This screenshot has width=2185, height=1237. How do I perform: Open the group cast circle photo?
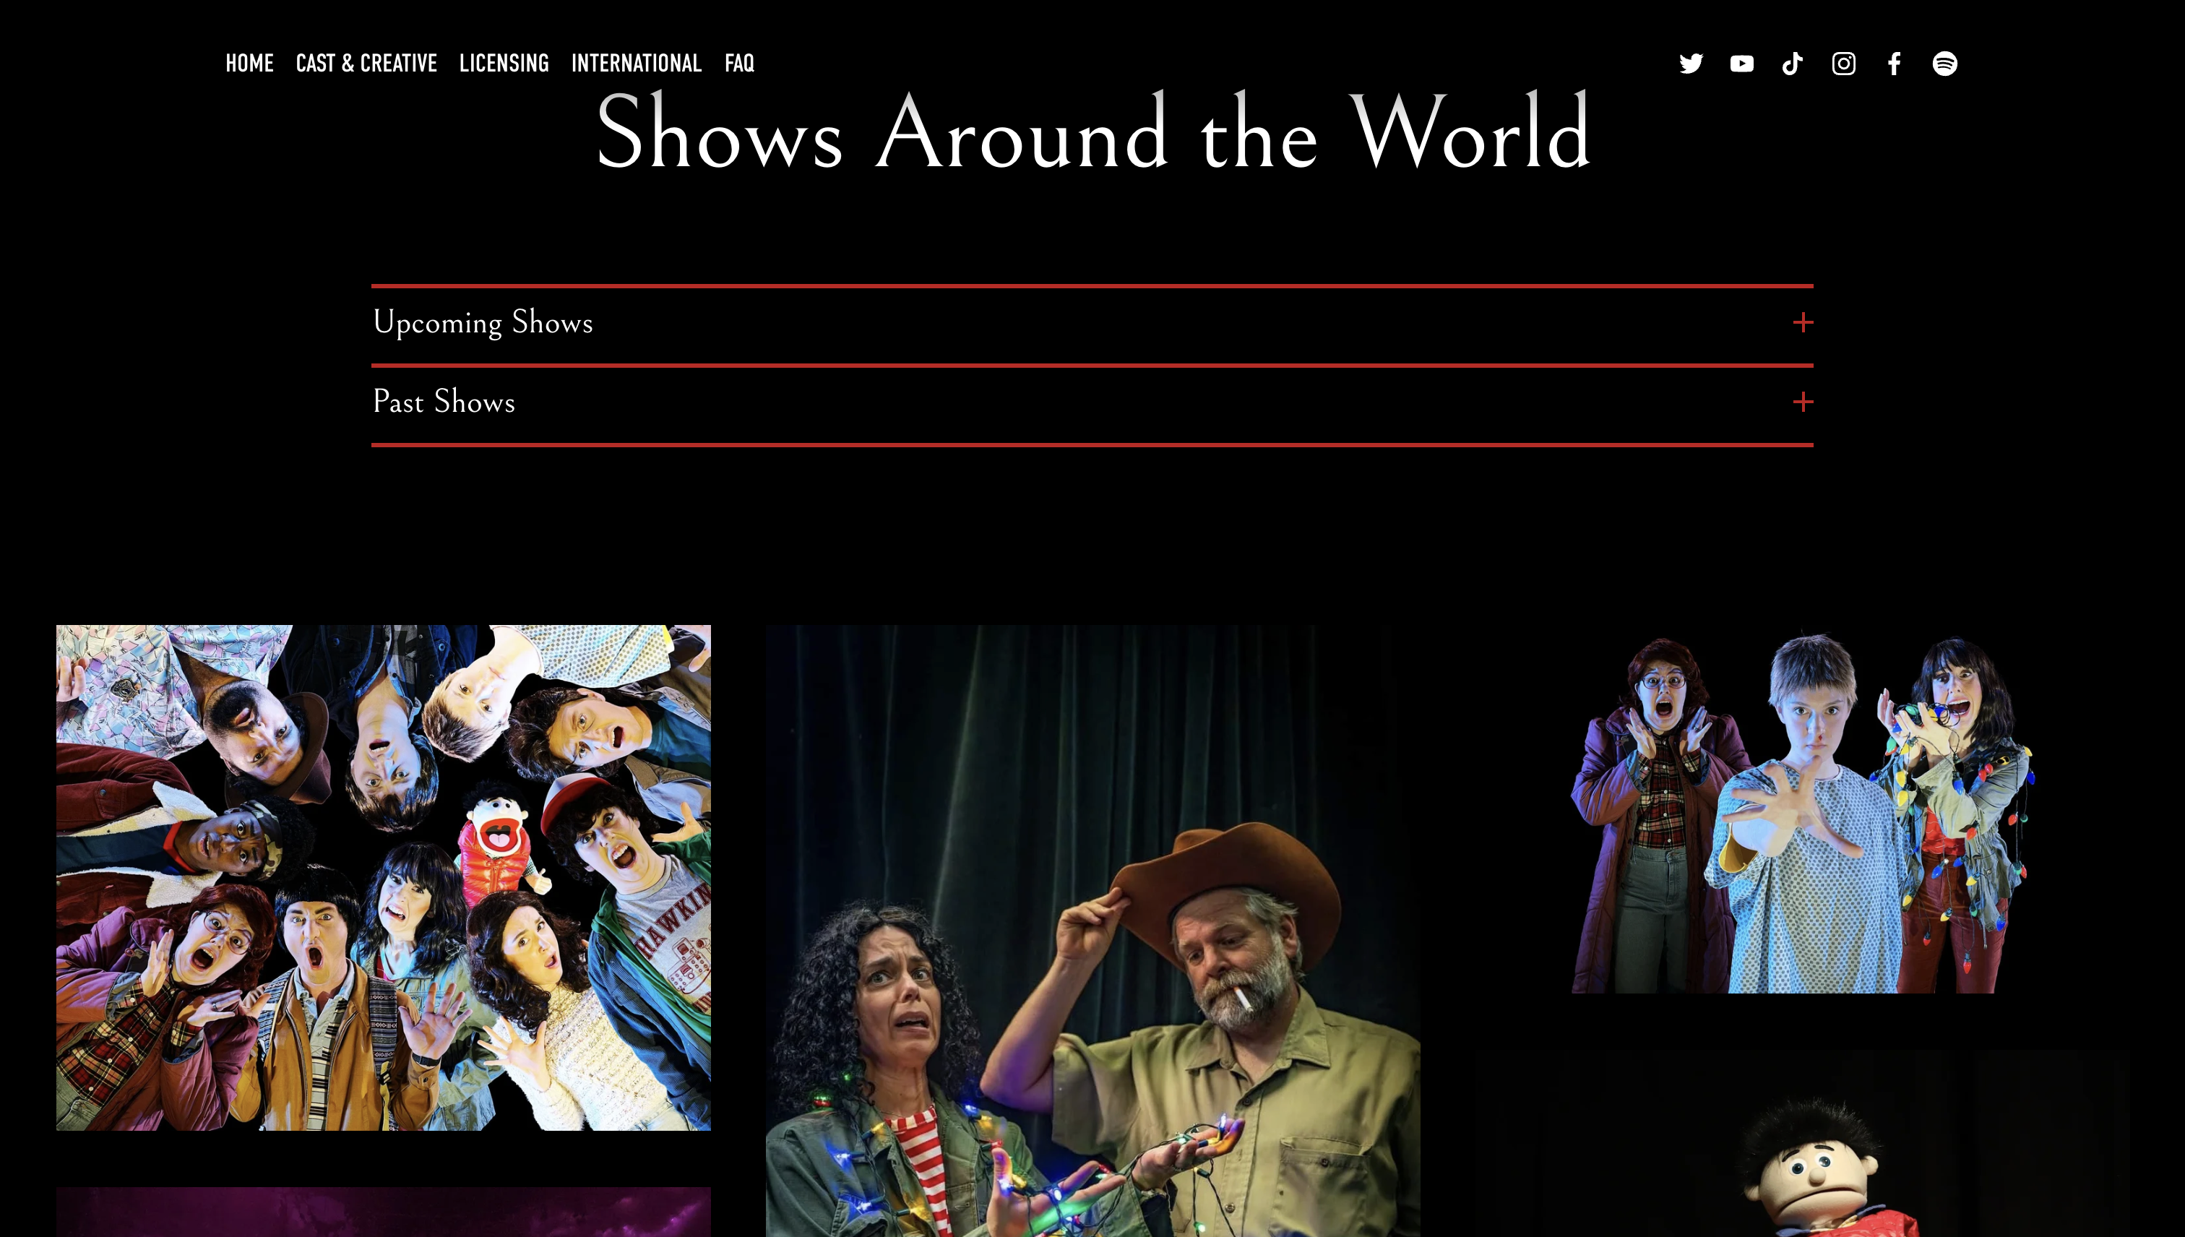coord(383,878)
